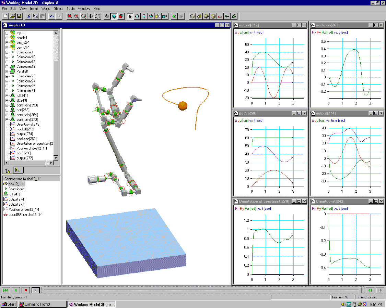Click the Open file folder icon
The height and width of the screenshot is (308, 386).
point(12,16)
